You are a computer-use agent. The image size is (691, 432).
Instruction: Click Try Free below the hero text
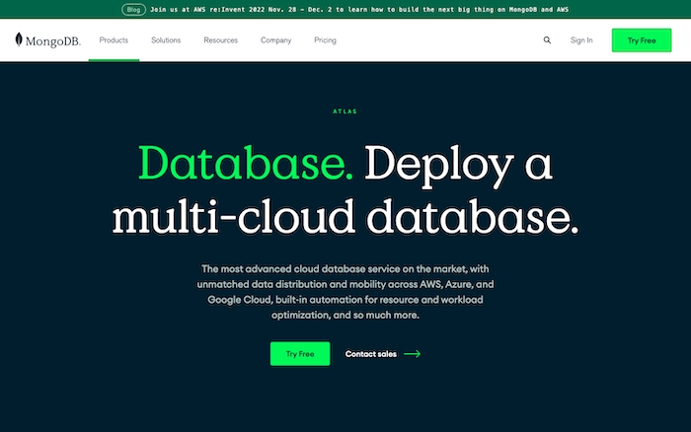click(x=300, y=354)
